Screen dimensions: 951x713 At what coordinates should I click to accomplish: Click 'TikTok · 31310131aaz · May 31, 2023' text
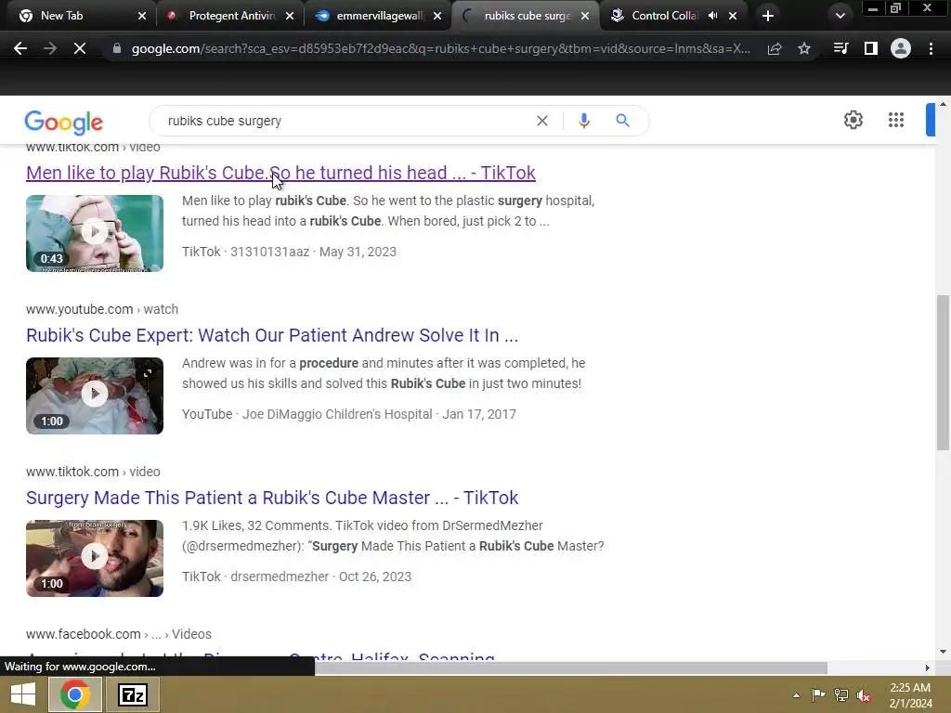[x=289, y=252]
